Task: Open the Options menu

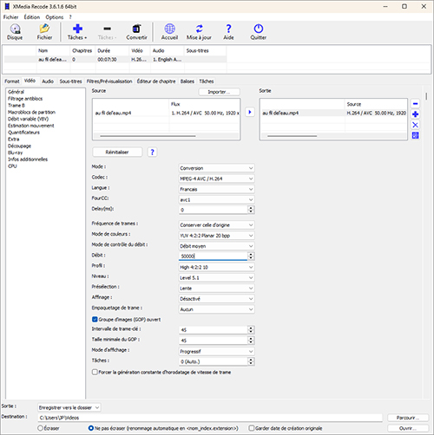Action: point(55,17)
